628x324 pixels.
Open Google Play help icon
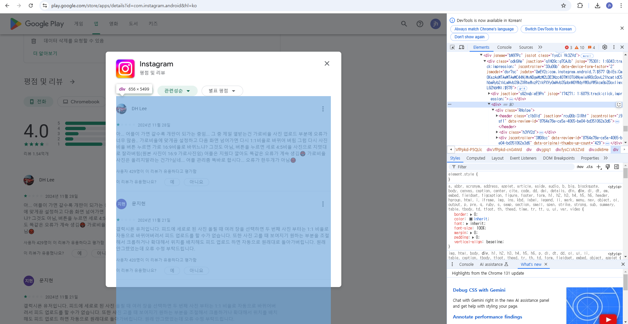[420, 24]
